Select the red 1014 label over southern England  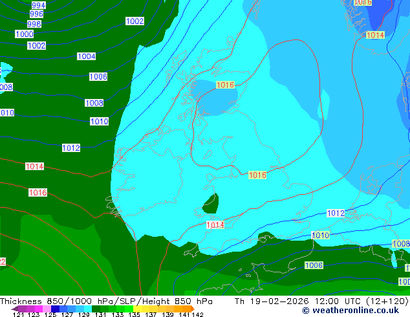(215, 225)
